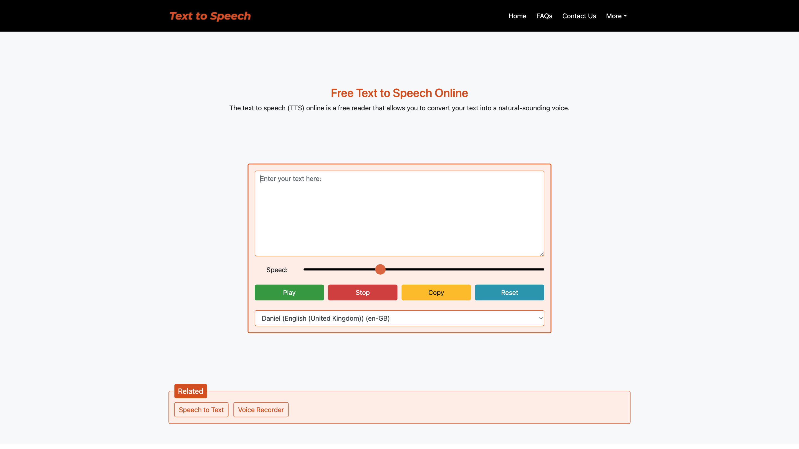Select the Home menu item
The height and width of the screenshot is (449, 799).
point(517,16)
